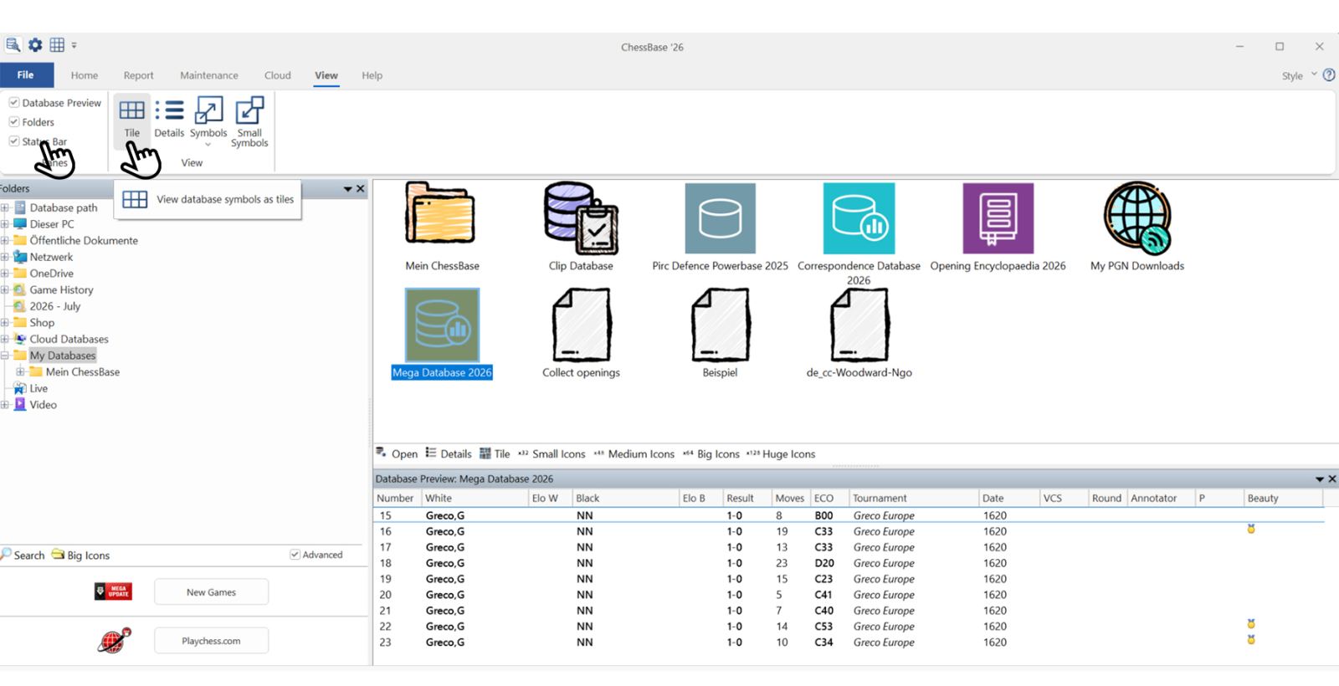The image size is (1339, 686).
Task: Open the Beispiel database icon
Action: tap(721, 325)
